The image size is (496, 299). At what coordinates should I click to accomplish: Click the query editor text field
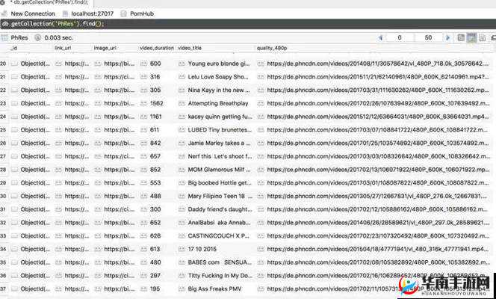click(x=224, y=25)
